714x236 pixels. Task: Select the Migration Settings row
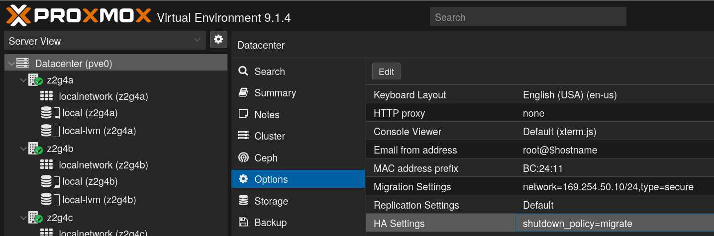pos(540,187)
